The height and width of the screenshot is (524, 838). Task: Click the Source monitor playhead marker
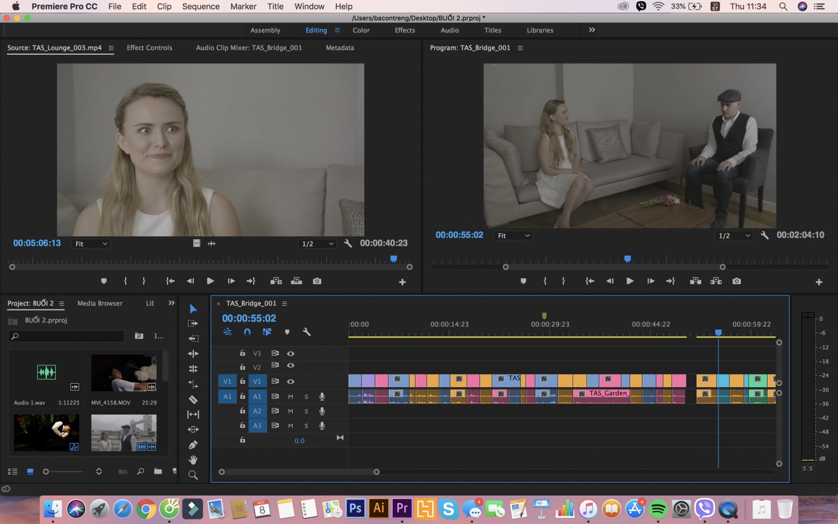click(394, 259)
